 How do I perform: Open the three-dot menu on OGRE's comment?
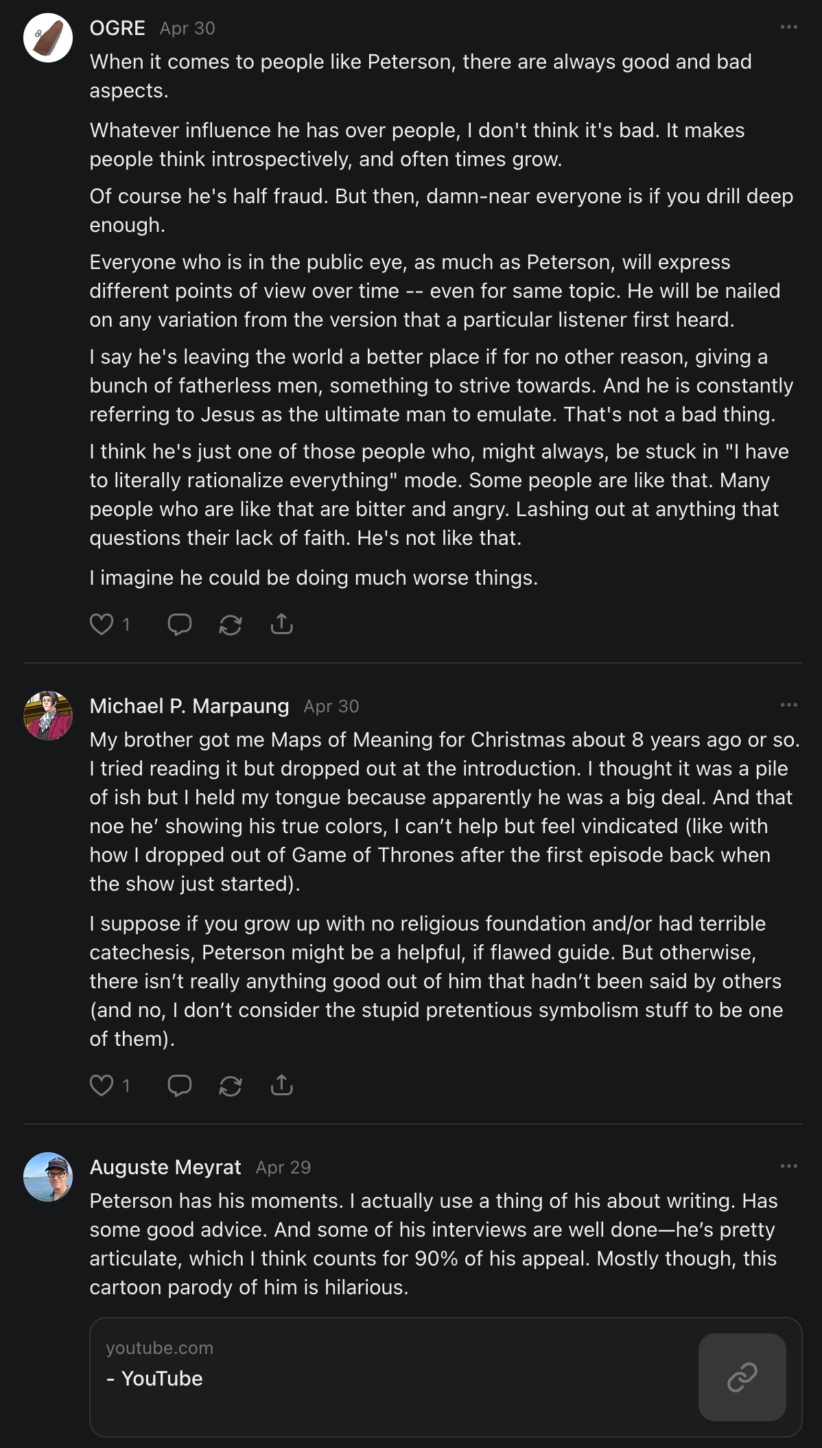point(789,27)
